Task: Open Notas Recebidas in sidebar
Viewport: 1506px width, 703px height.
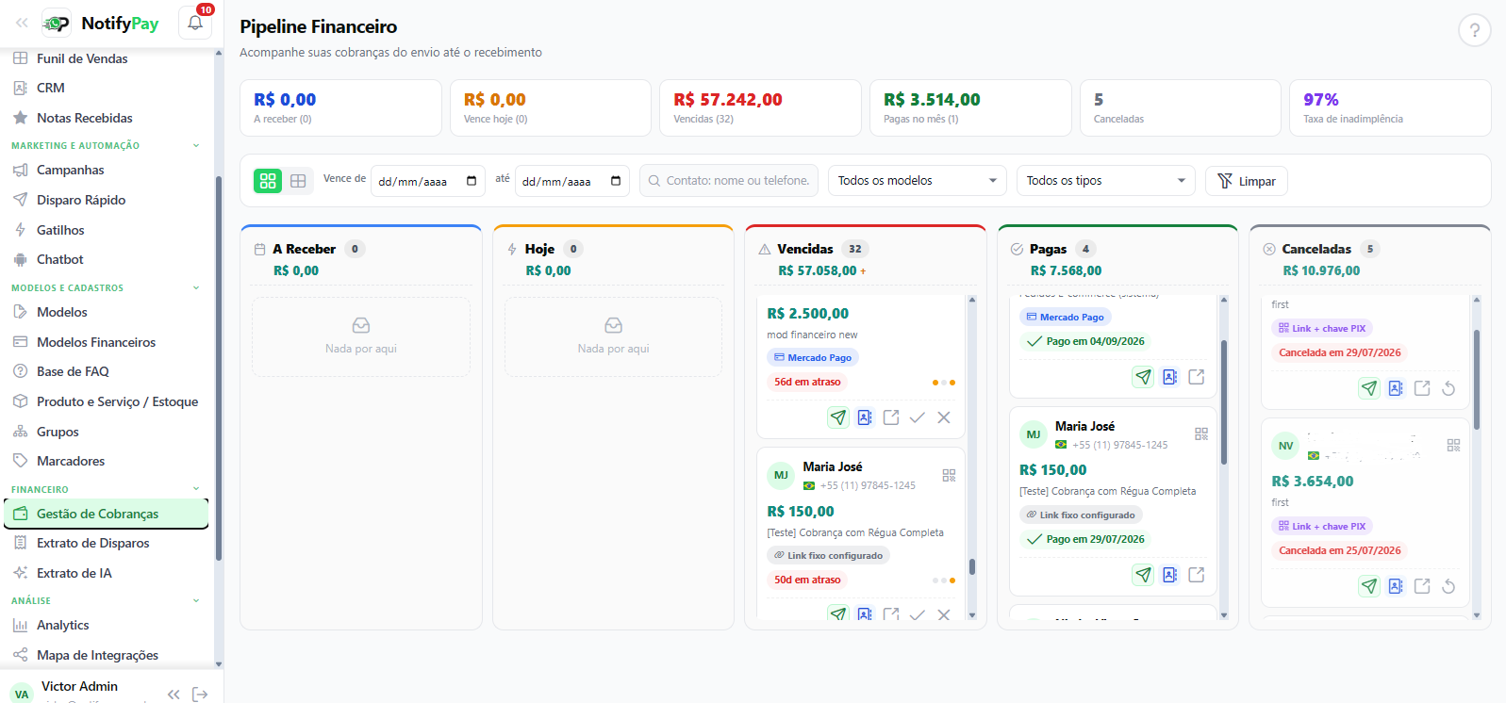Action: [108, 118]
